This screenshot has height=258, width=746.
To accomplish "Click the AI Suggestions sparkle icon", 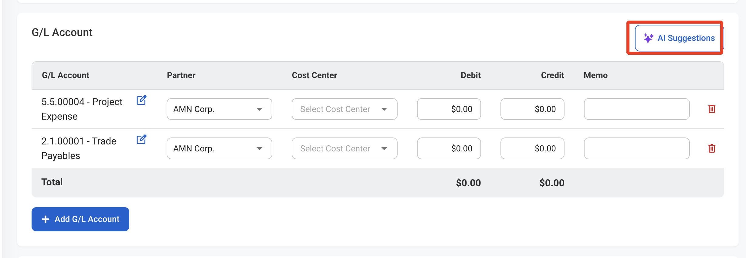I will [649, 38].
